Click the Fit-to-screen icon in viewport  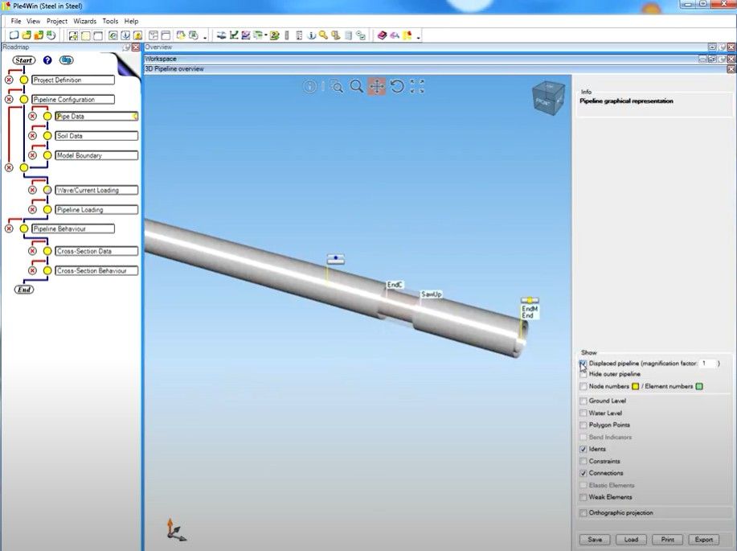point(417,86)
